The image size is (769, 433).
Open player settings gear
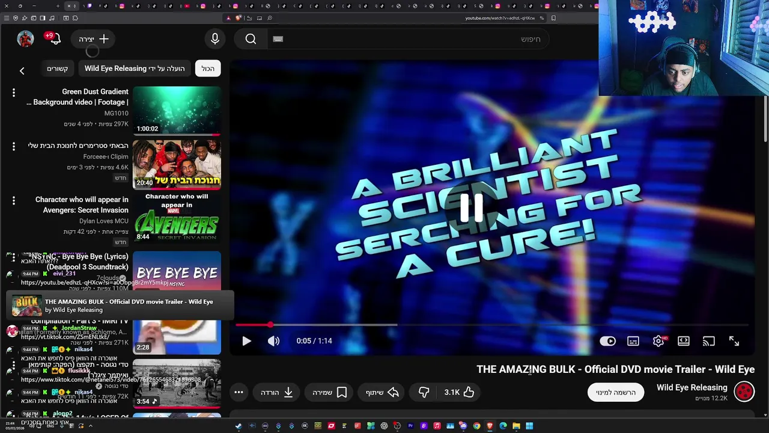659,341
